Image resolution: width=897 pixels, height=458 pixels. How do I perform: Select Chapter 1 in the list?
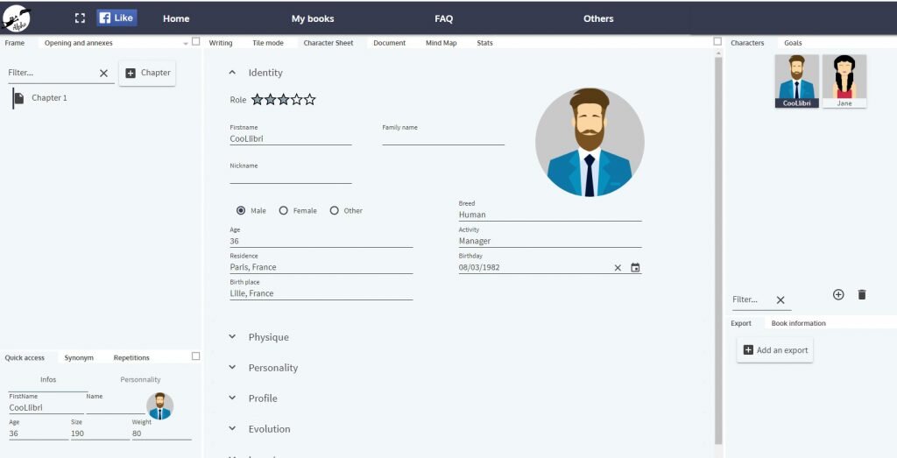click(49, 98)
